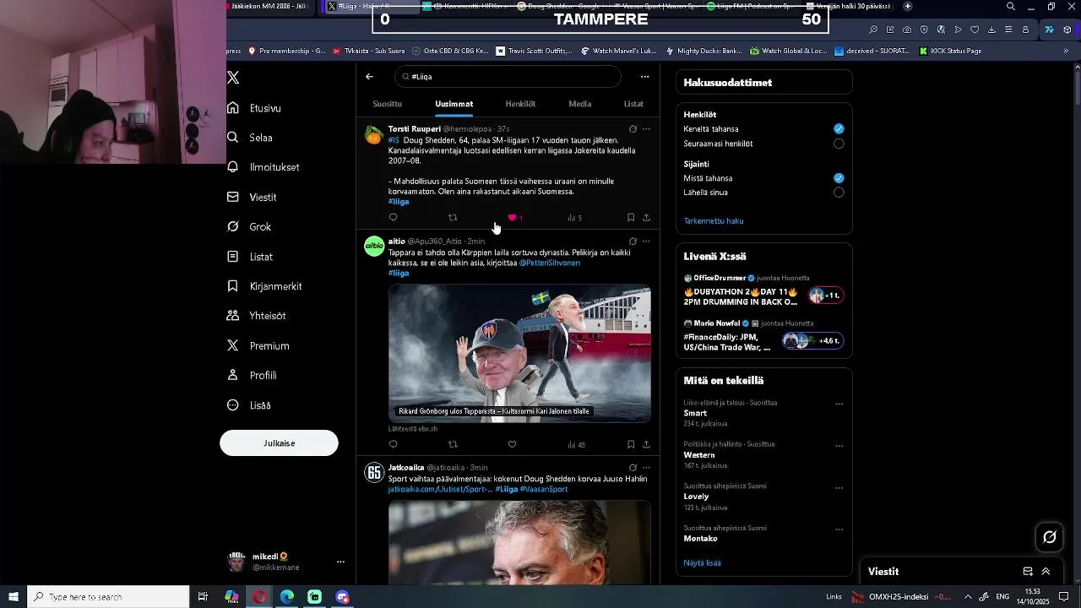Open @PetteriSihvonen mention link
Viewport: 1081px width, 608px height.
(550, 263)
